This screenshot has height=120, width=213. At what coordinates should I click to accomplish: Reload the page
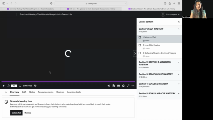click(x=126, y=4)
